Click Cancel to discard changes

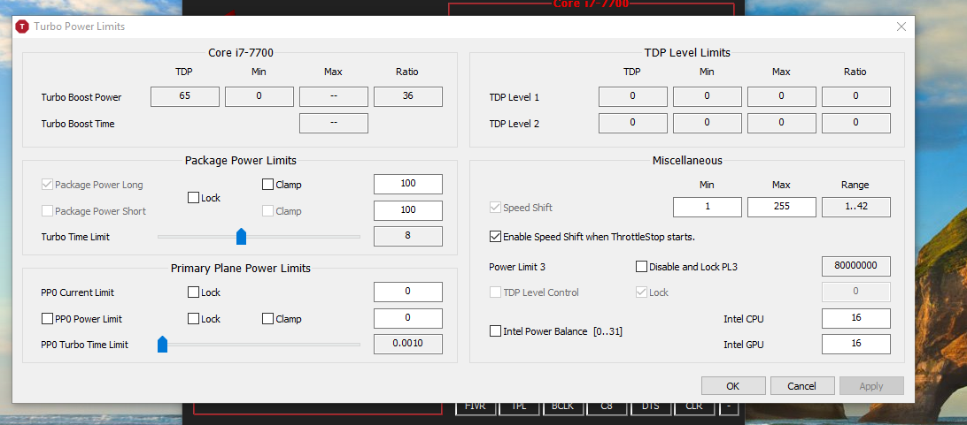click(801, 385)
